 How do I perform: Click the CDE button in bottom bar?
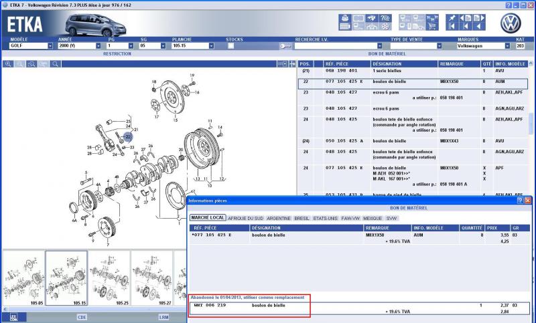point(82,317)
